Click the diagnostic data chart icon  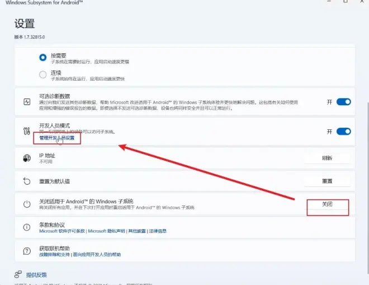[x=27, y=102]
